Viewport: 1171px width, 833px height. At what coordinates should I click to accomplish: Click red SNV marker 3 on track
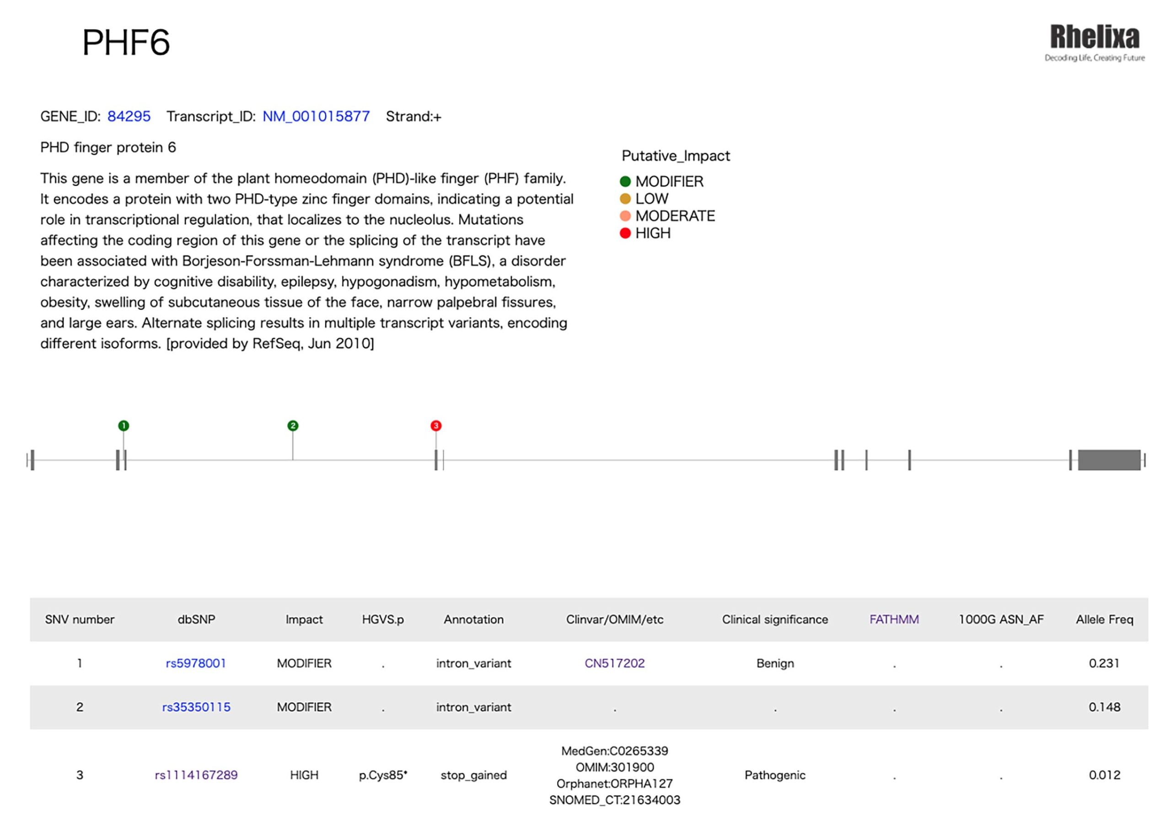pyautogui.click(x=436, y=426)
